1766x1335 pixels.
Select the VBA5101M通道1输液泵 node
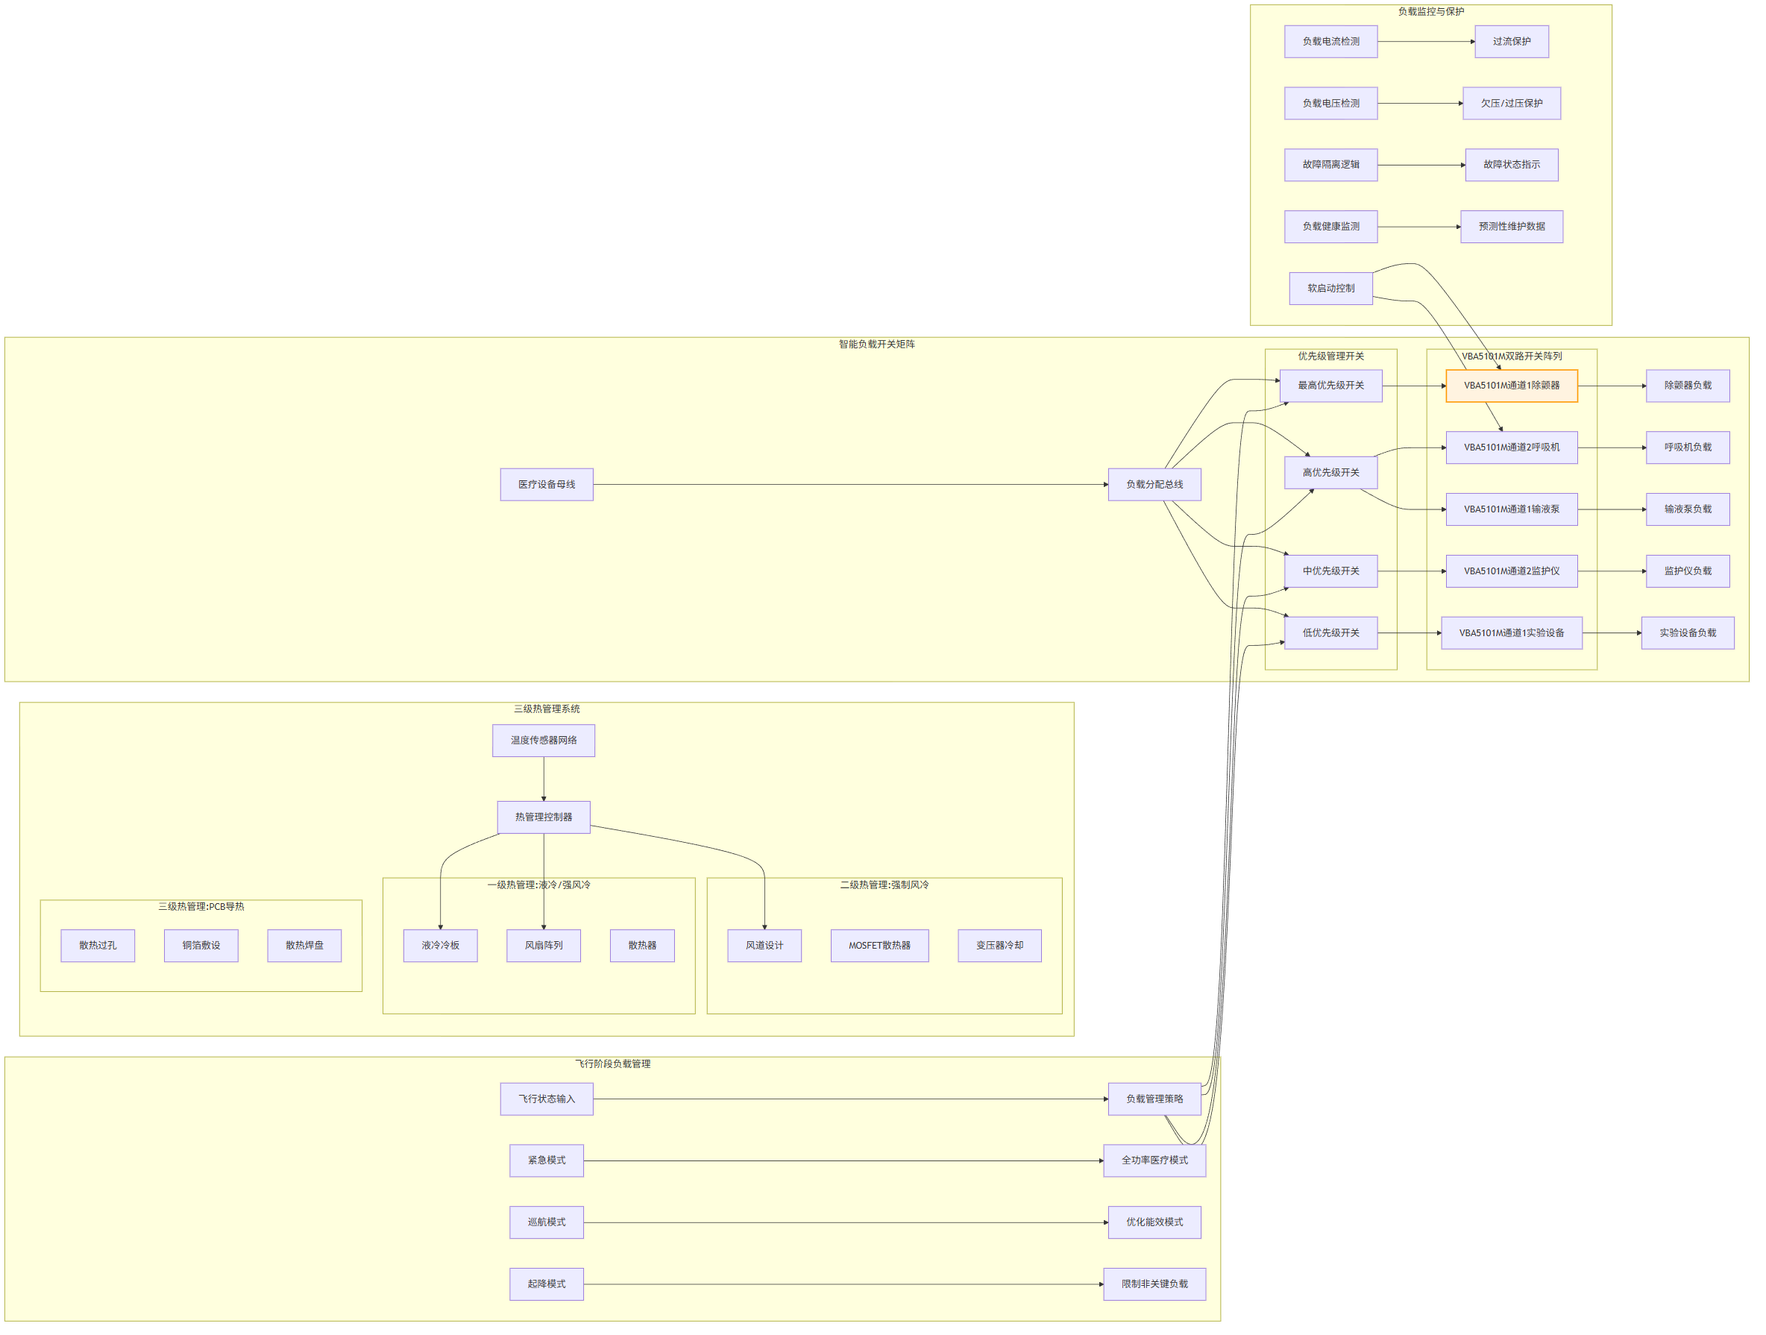[x=1512, y=509]
